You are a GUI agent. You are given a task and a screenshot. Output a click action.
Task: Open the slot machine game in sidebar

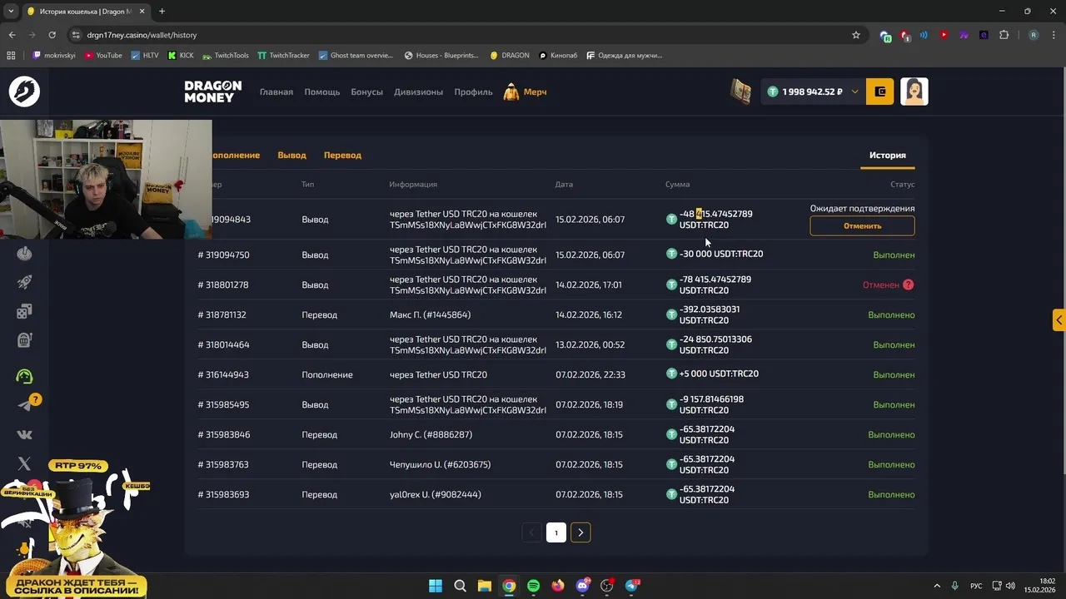click(24, 340)
